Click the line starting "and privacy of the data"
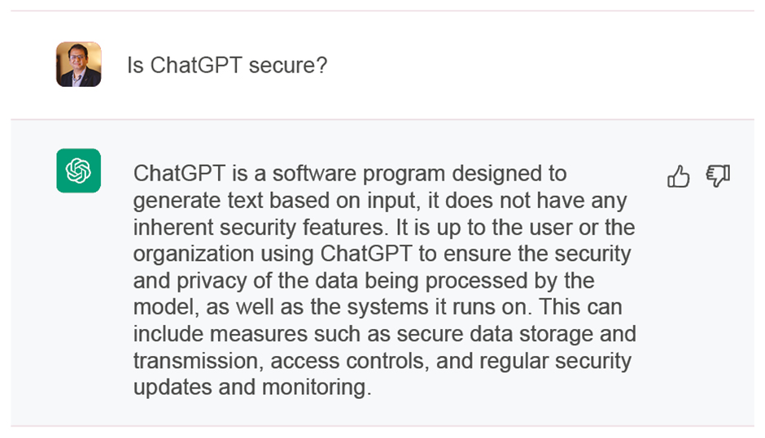The image size is (765, 438). (x=364, y=280)
